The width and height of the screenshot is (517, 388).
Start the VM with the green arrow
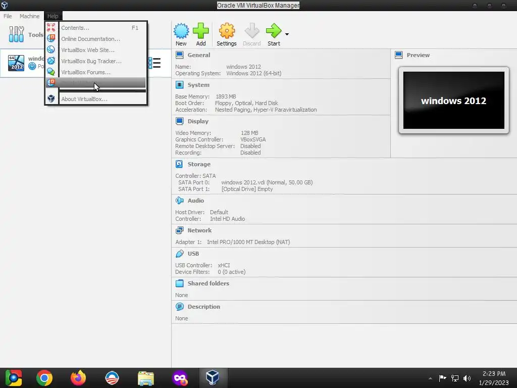274,31
